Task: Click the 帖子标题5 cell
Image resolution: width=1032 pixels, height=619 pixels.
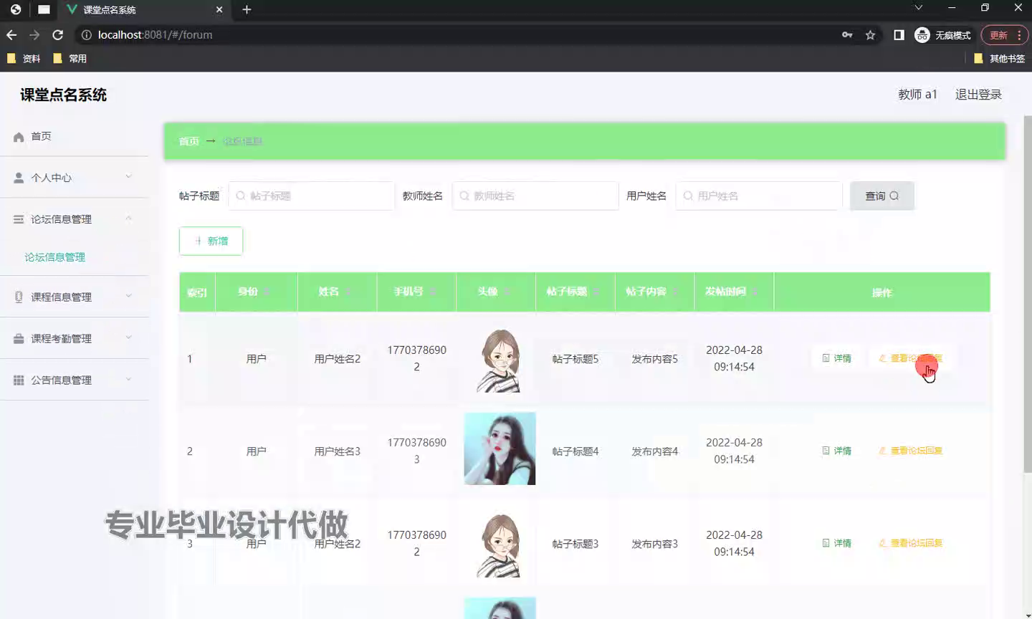Action: tap(575, 359)
